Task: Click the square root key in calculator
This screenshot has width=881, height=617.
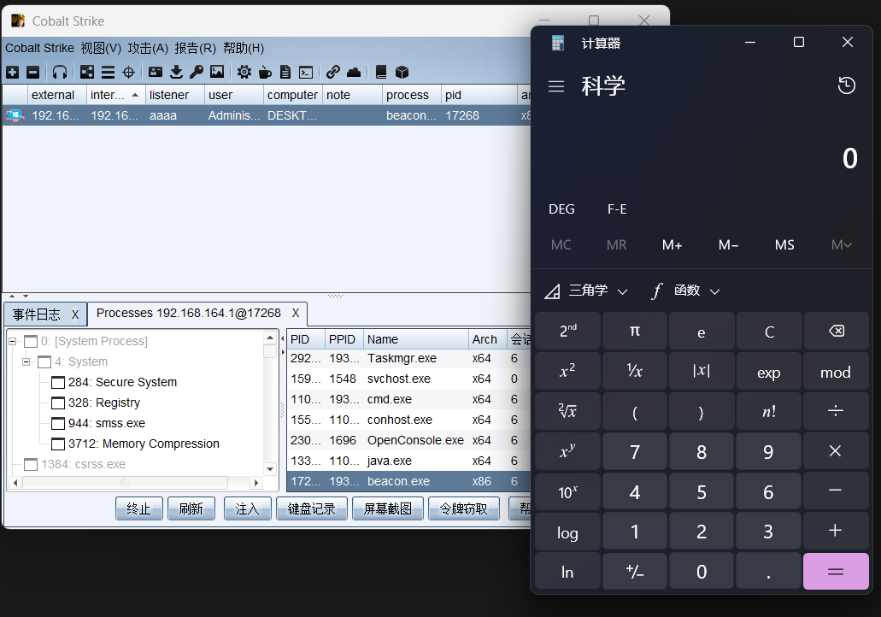Action: click(567, 411)
